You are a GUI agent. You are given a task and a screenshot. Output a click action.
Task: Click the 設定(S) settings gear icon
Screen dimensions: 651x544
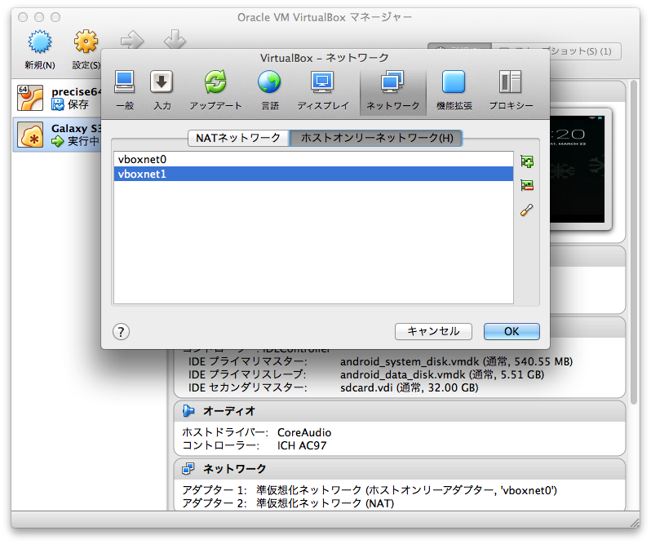click(86, 42)
